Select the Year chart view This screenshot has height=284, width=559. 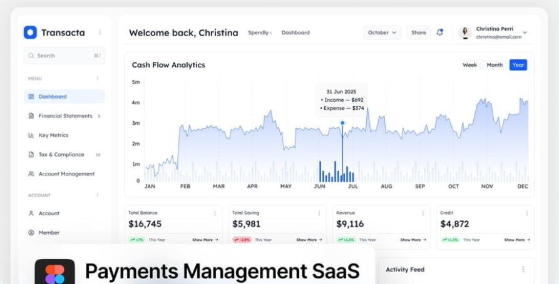pyautogui.click(x=518, y=65)
